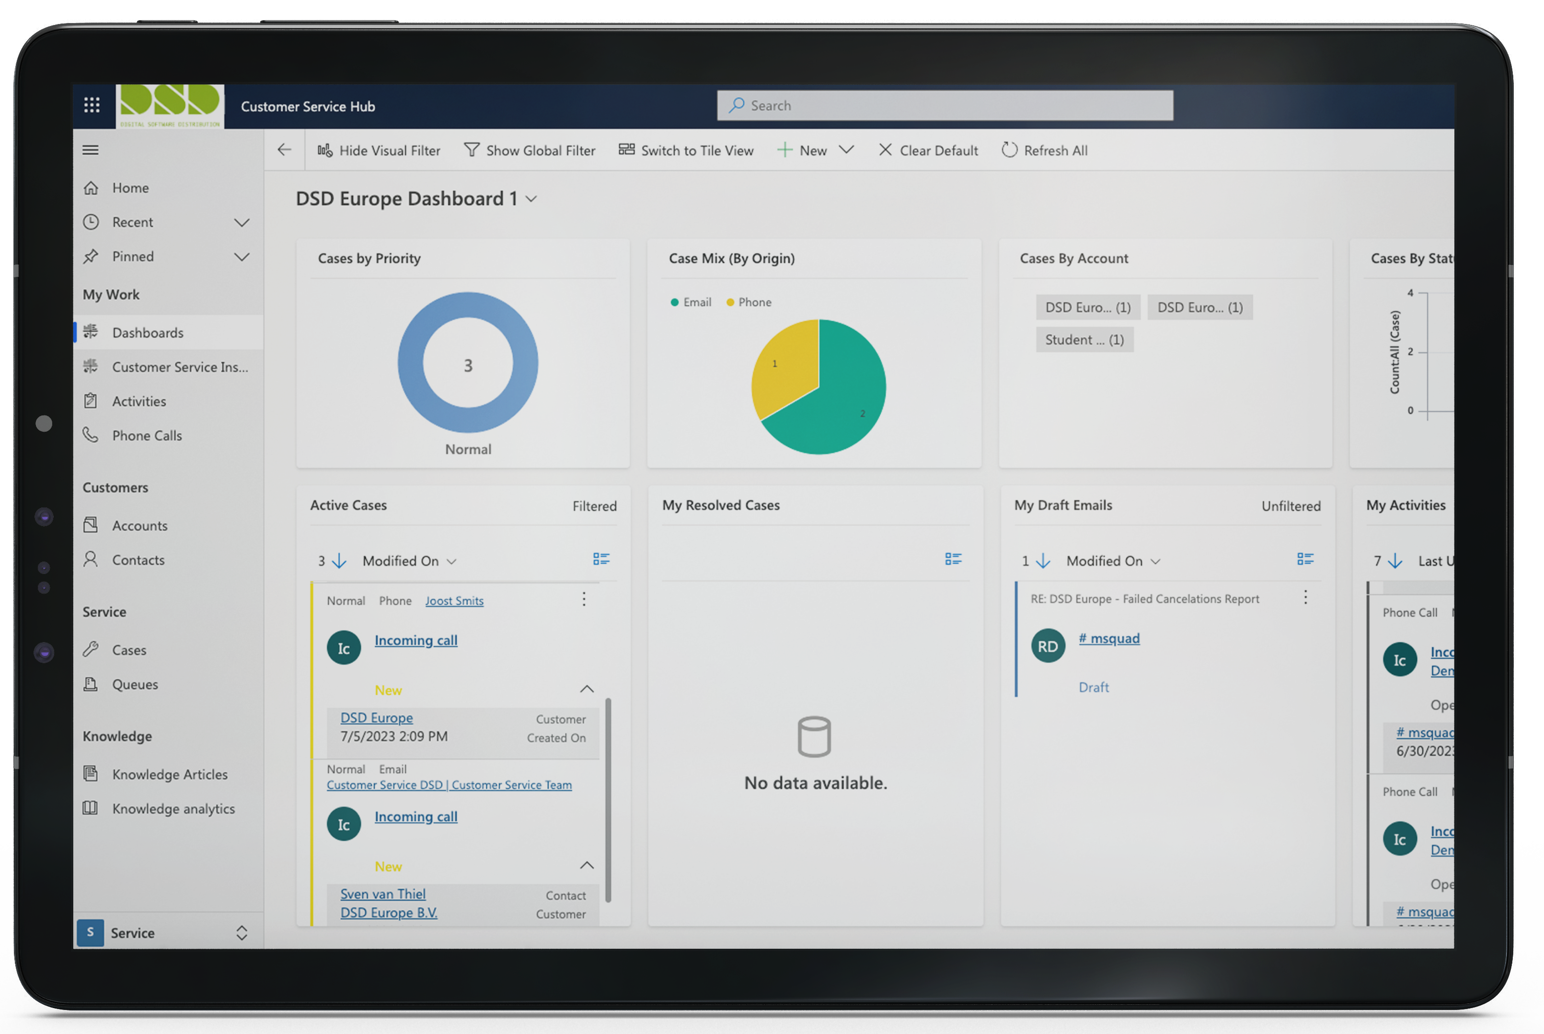Click the Accounts icon in the sidebar
The width and height of the screenshot is (1544, 1034).
pyautogui.click(x=91, y=526)
